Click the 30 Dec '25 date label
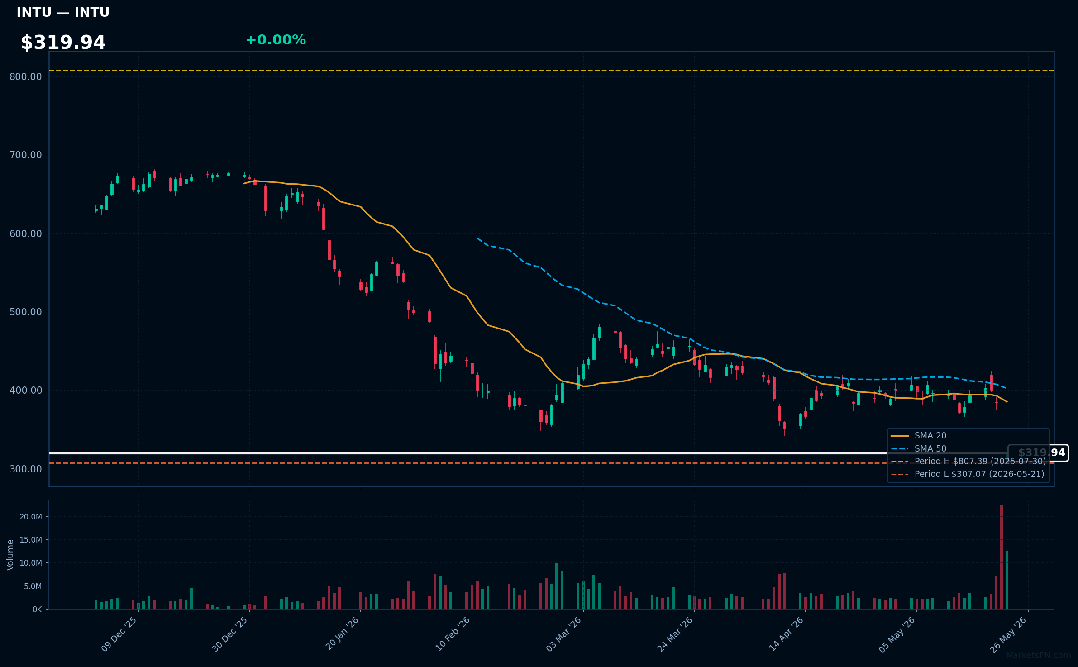1078x667 pixels. [230, 634]
